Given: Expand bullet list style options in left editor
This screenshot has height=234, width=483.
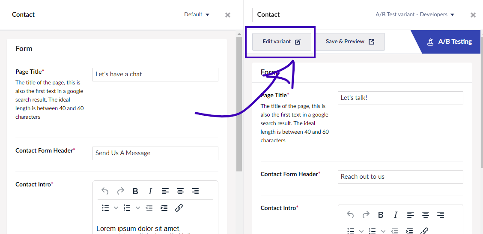Looking at the screenshot, I should pyautogui.click(x=116, y=208).
